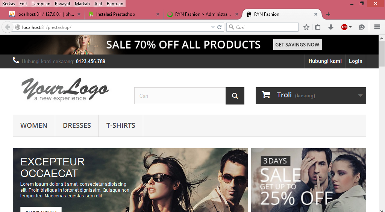Click the phone icon beside contact number

[16, 61]
